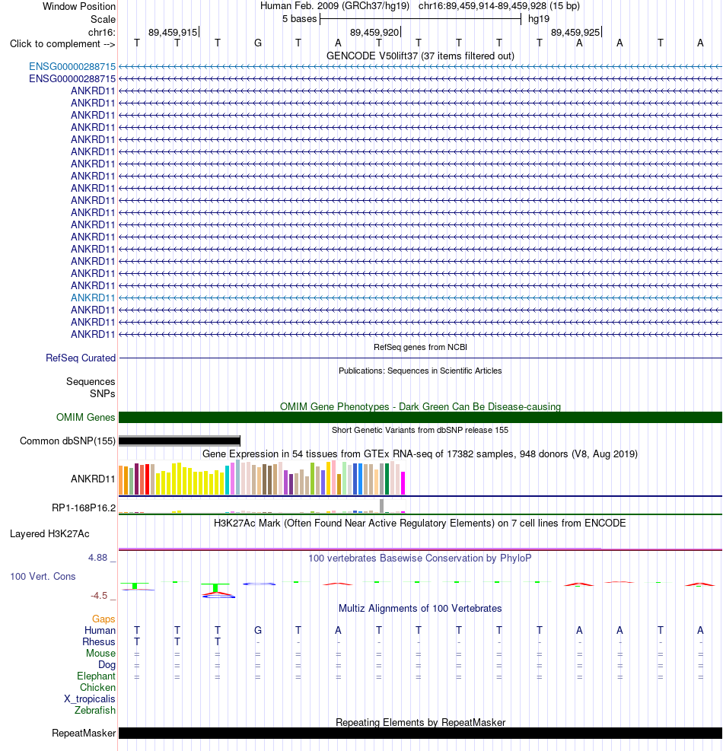
Task: Click the G base in the top ruler
Action: coord(258,43)
